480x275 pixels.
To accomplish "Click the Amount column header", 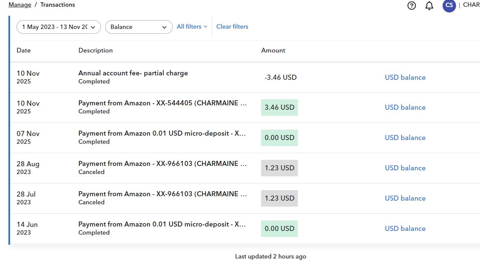I will point(273,50).
